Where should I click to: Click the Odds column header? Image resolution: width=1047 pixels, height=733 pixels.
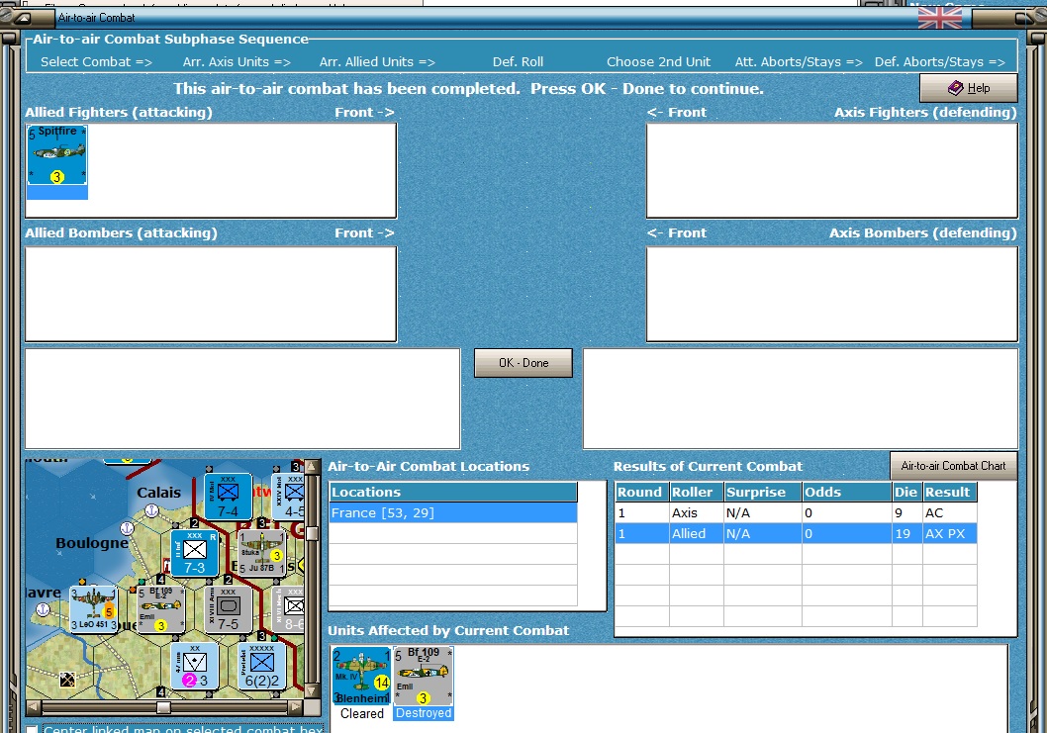[x=847, y=492]
